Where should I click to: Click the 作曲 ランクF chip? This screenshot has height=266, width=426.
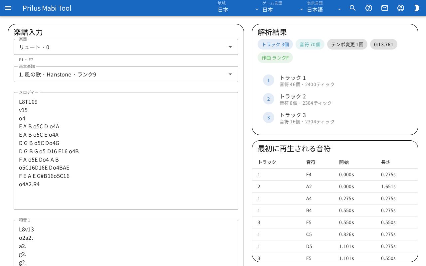point(275,58)
